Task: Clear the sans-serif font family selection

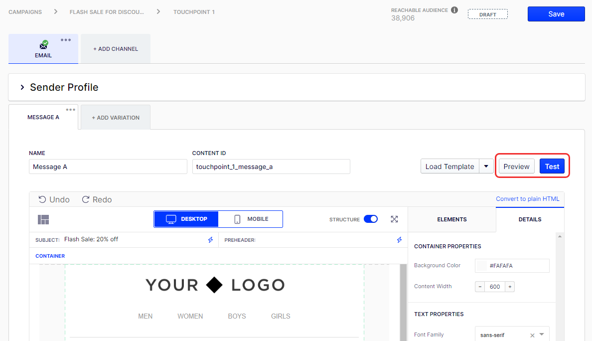Action: coord(532,336)
